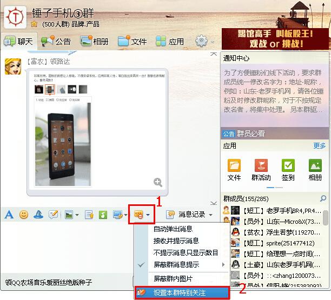Click the group file share icon
The height and width of the screenshot is (300, 331).
point(89,215)
